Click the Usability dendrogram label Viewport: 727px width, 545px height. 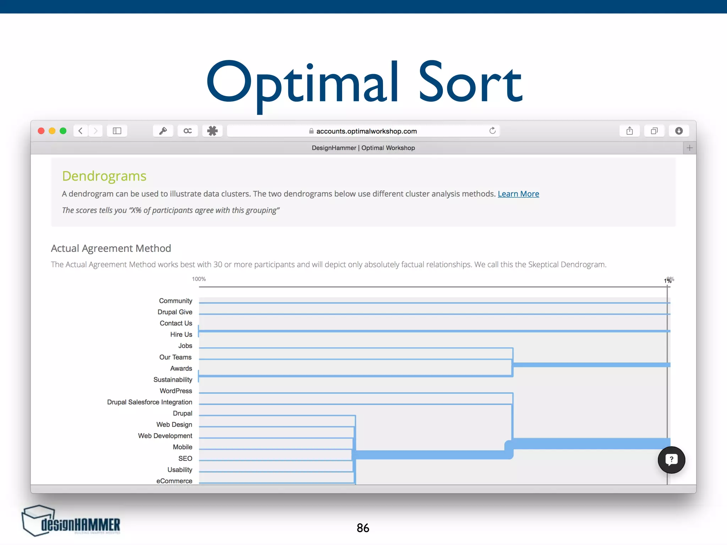(x=180, y=470)
